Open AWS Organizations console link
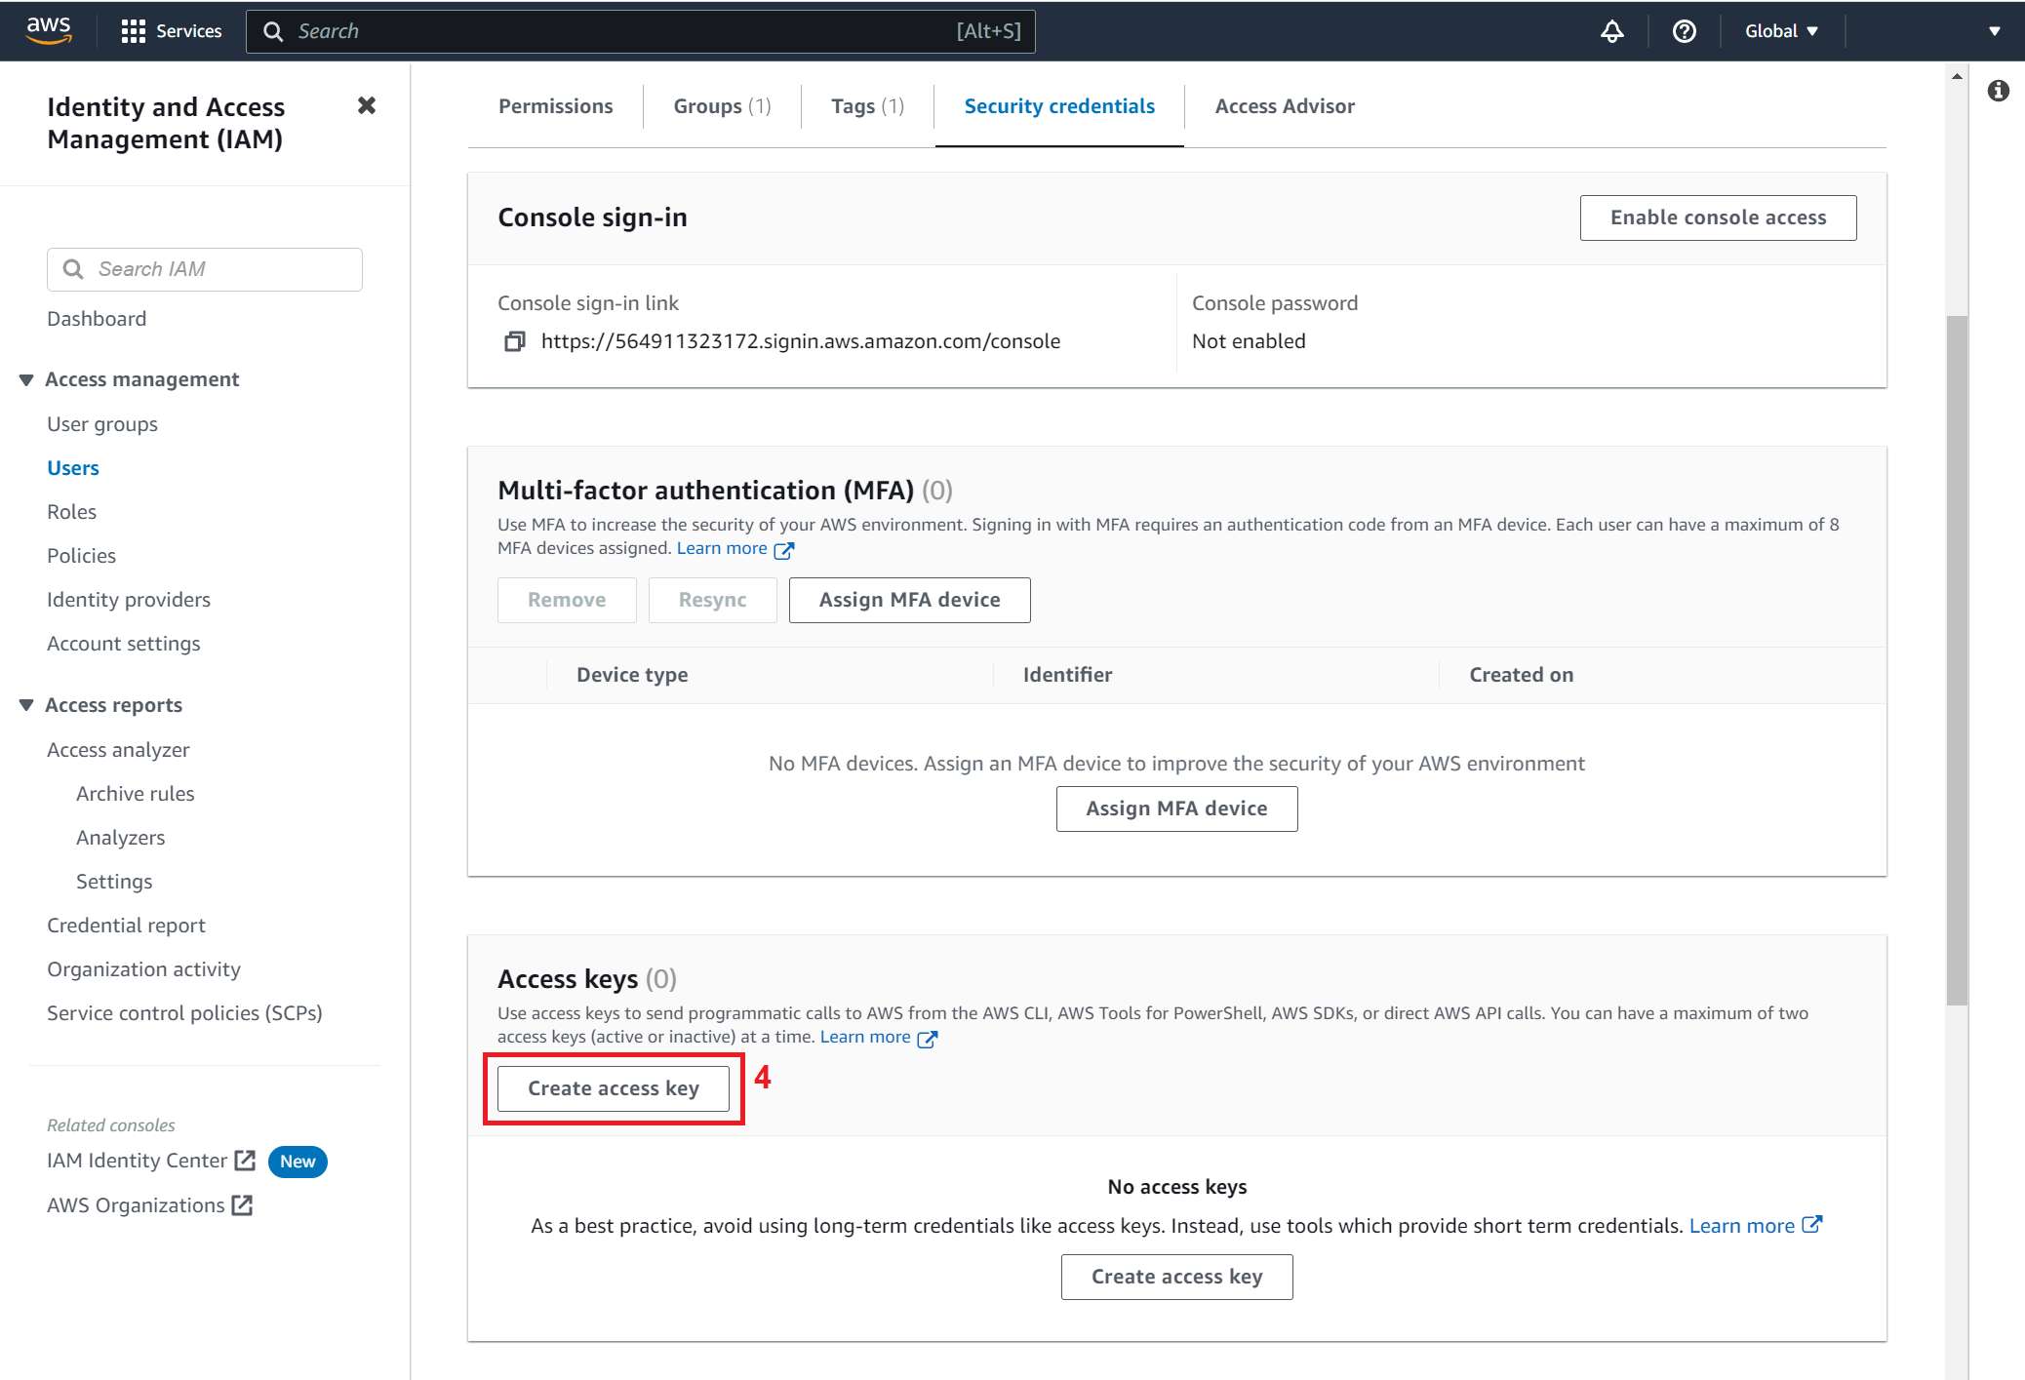 [136, 1205]
